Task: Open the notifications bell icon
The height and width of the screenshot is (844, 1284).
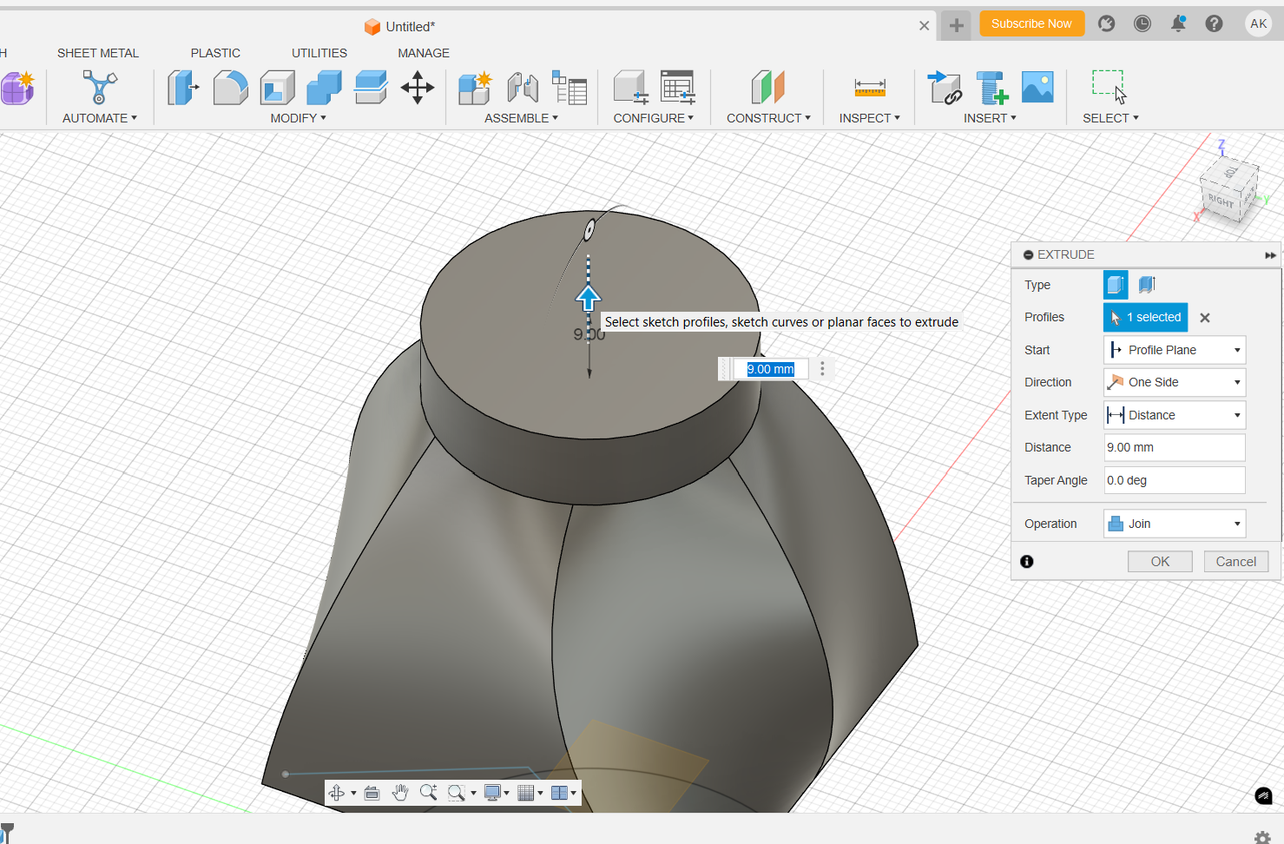Action: click(x=1178, y=23)
